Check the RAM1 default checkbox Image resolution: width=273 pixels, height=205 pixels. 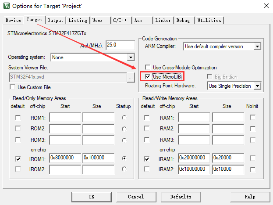point(147,118)
